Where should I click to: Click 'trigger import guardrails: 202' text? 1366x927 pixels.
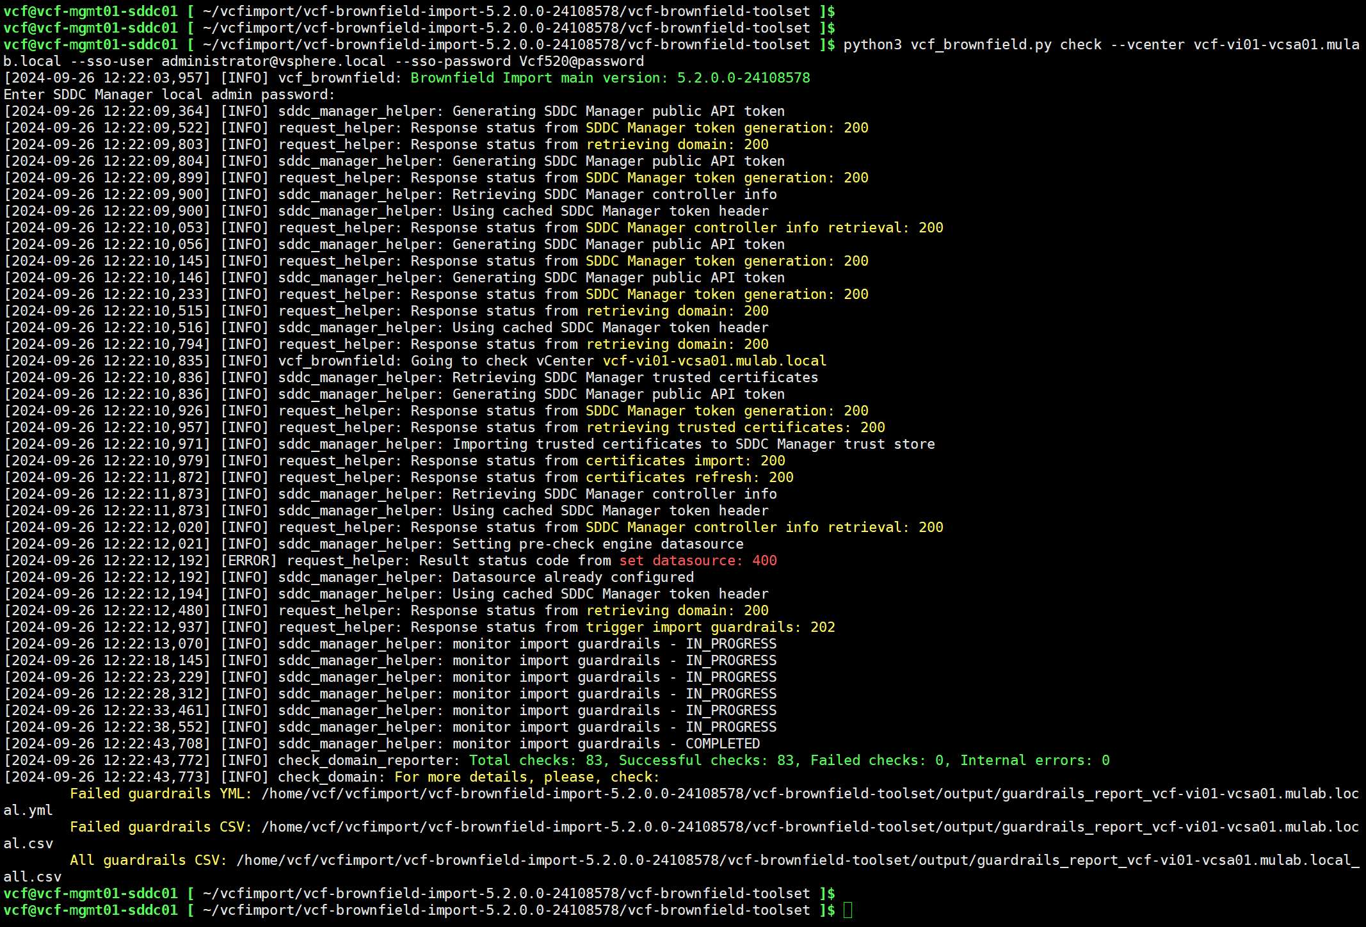point(711,627)
